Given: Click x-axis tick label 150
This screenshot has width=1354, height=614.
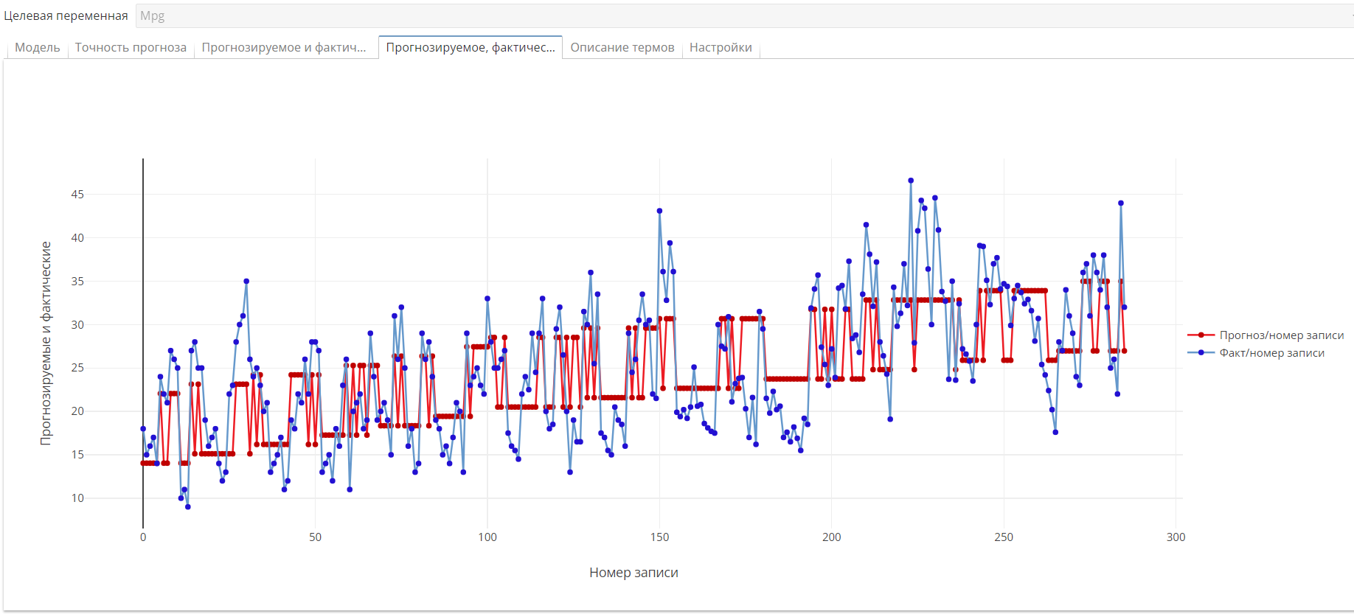Looking at the screenshot, I should [x=659, y=537].
